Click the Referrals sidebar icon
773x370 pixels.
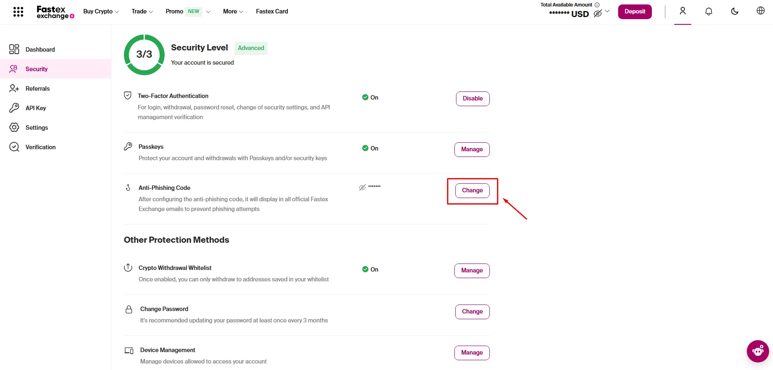[14, 88]
